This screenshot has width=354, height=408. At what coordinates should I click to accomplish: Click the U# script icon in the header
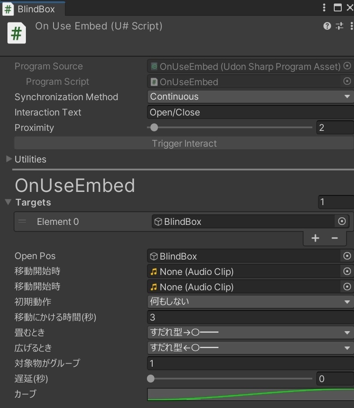coord(17,33)
